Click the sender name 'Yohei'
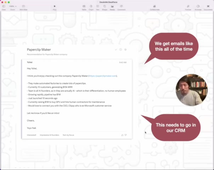 30,62
